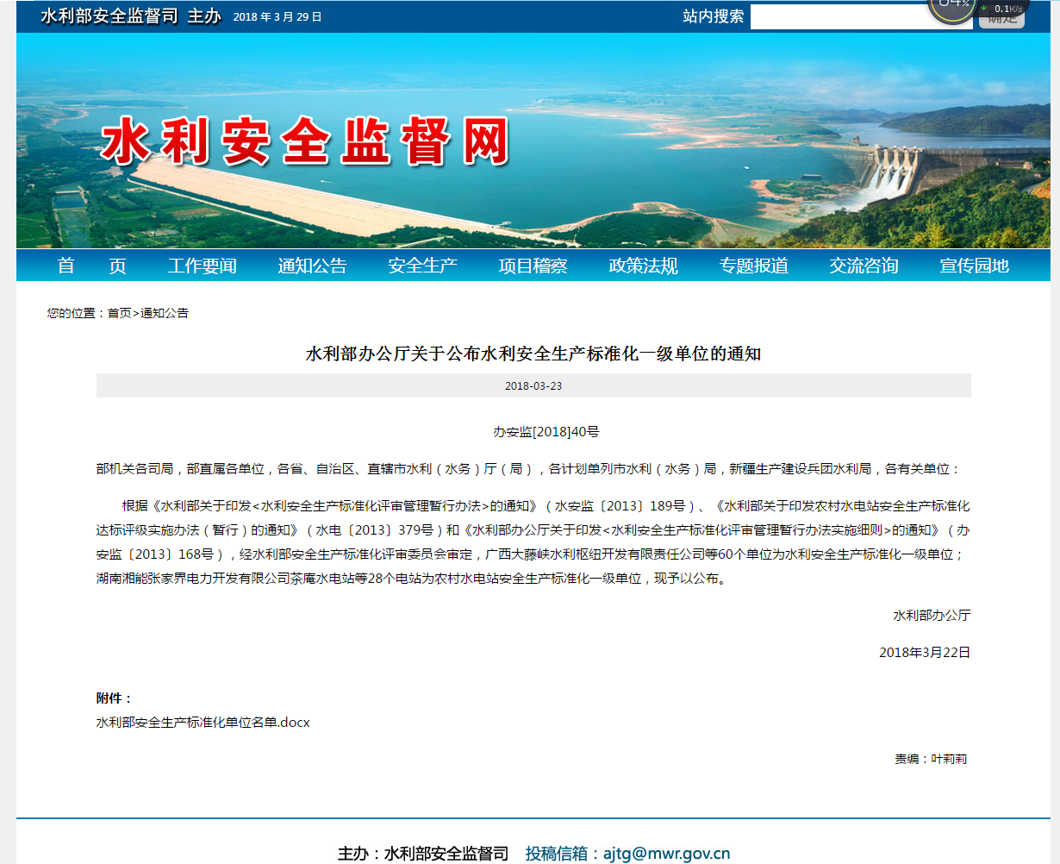The image size is (1060, 864).
Task: Click the article title heading
Action: (x=533, y=354)
